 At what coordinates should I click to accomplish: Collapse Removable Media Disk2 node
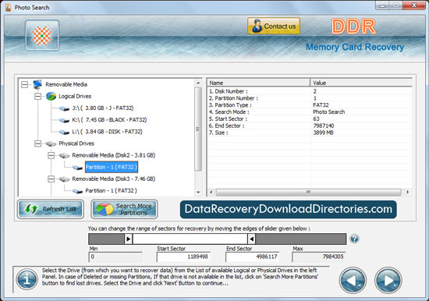51,155
